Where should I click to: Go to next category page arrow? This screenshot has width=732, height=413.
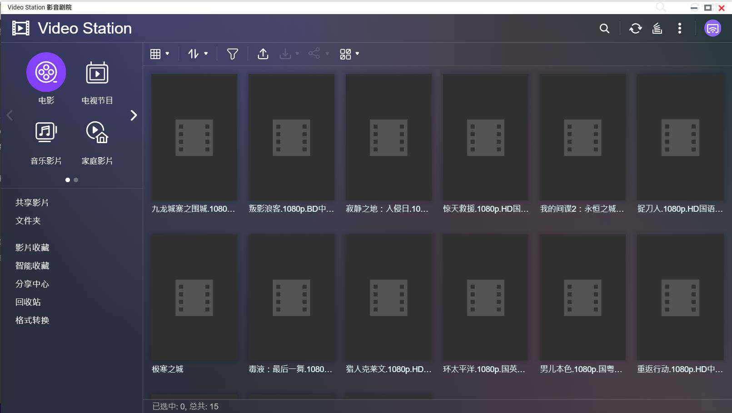click(134, 115)
